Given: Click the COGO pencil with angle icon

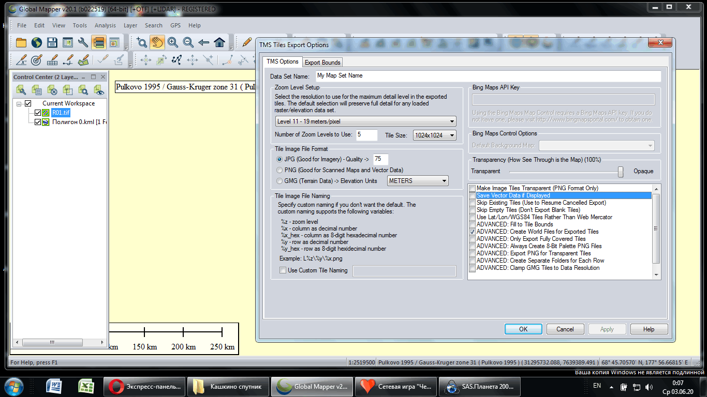Looking at the screenshot, I should [21, 60].
